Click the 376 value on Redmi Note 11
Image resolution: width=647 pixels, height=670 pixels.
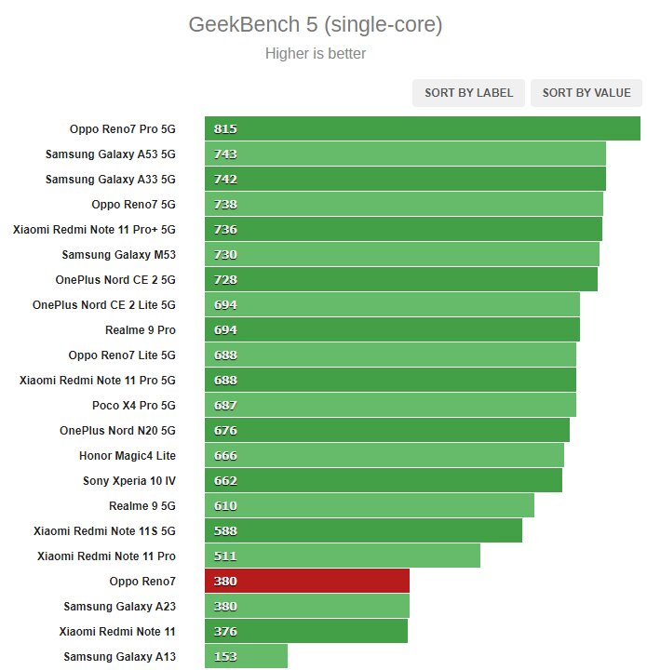[x=225, y=631]
